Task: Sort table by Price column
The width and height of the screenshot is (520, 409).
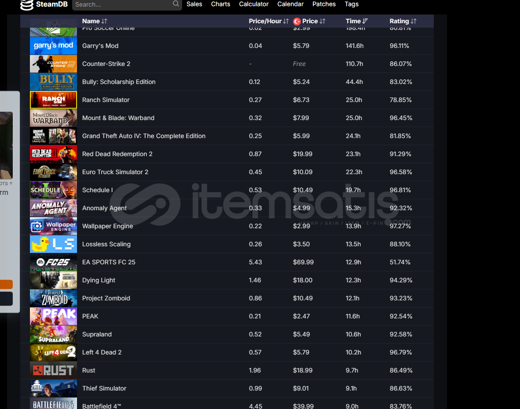Action: 313,21
